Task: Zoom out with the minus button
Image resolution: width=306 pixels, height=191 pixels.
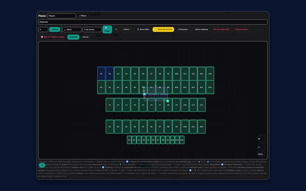Action: pos(261,147)
